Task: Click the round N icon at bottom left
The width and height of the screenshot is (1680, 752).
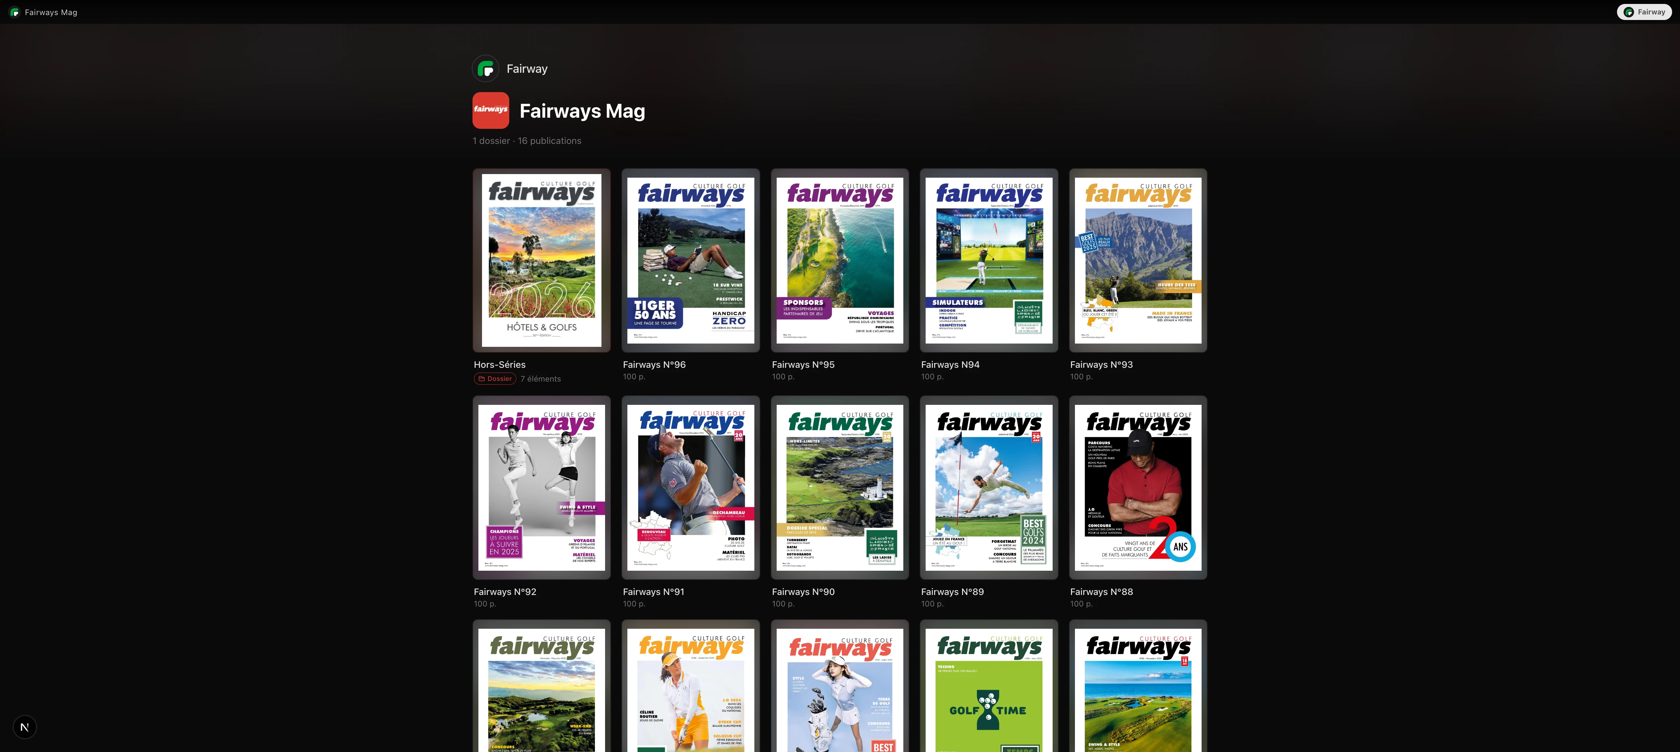Action: tap(25, 726)
